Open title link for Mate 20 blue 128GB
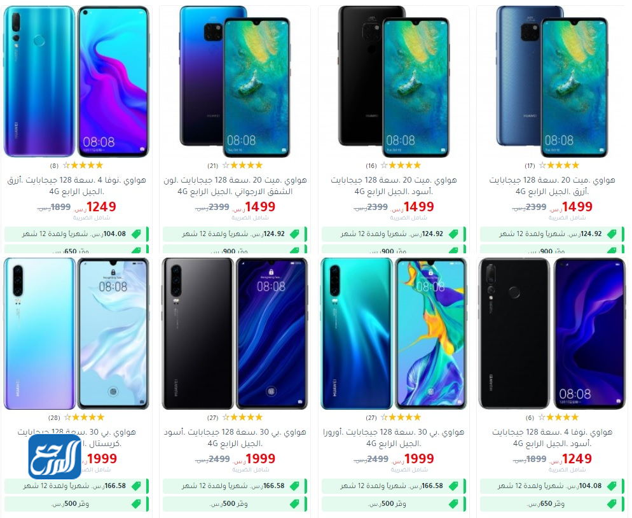The height and width of the screenshot is (518, 632). click(552, 186)
